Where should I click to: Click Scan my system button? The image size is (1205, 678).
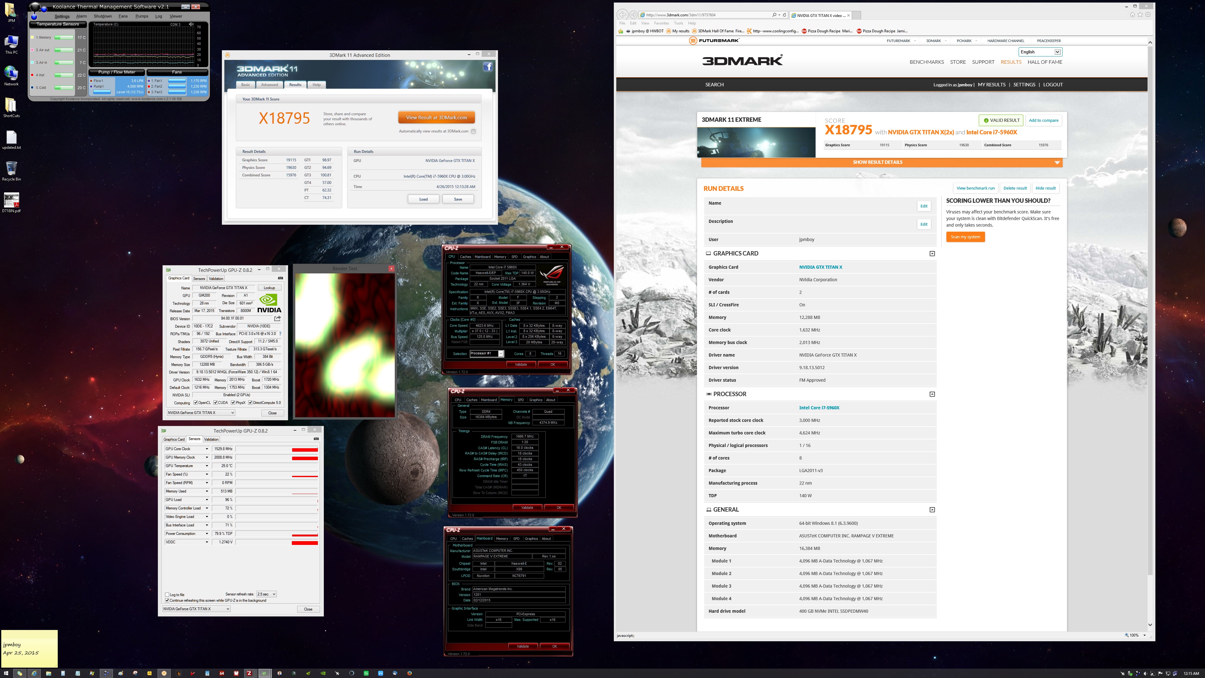pos(965,237)
